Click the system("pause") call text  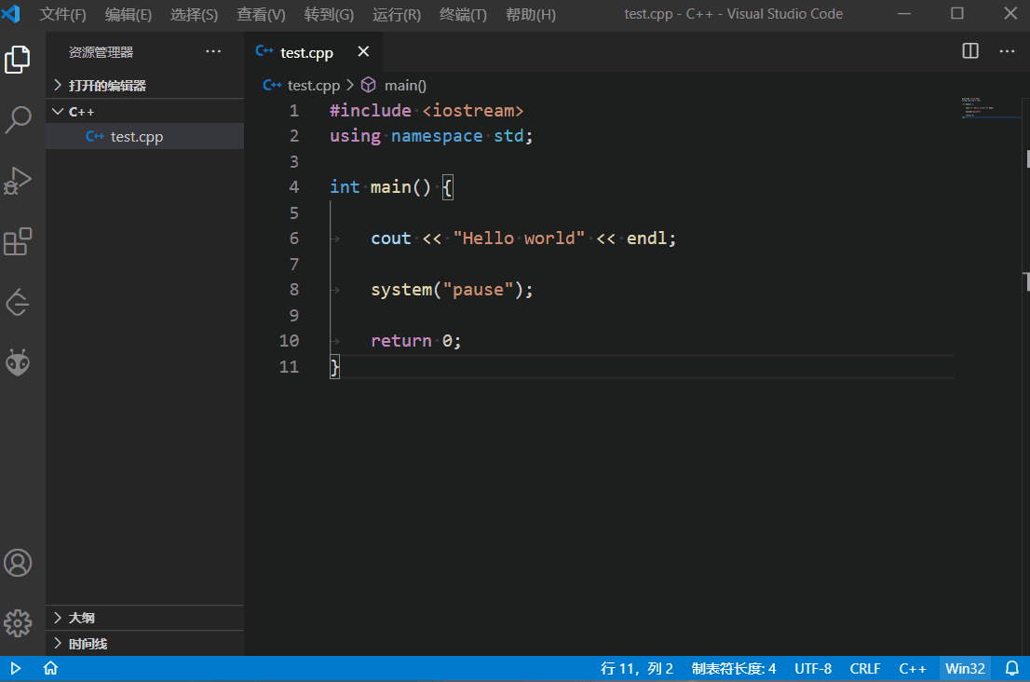coord(447,289)
